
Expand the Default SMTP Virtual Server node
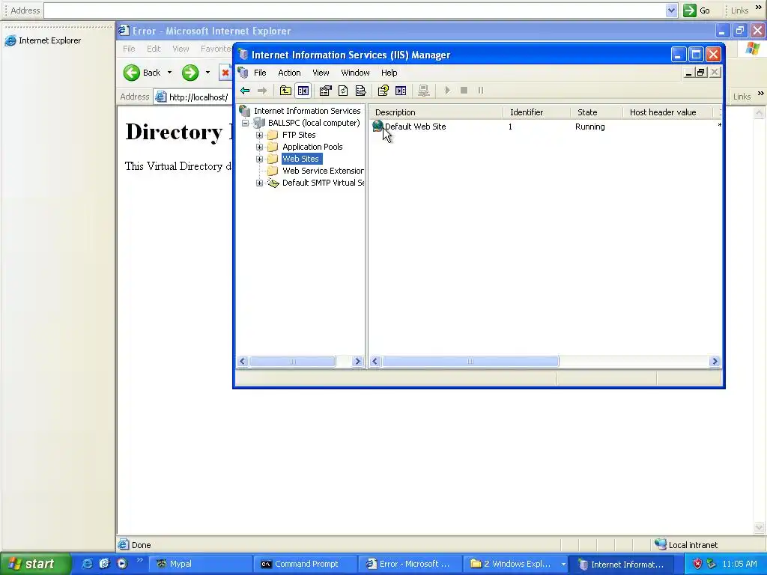click(x=260, y=183)
